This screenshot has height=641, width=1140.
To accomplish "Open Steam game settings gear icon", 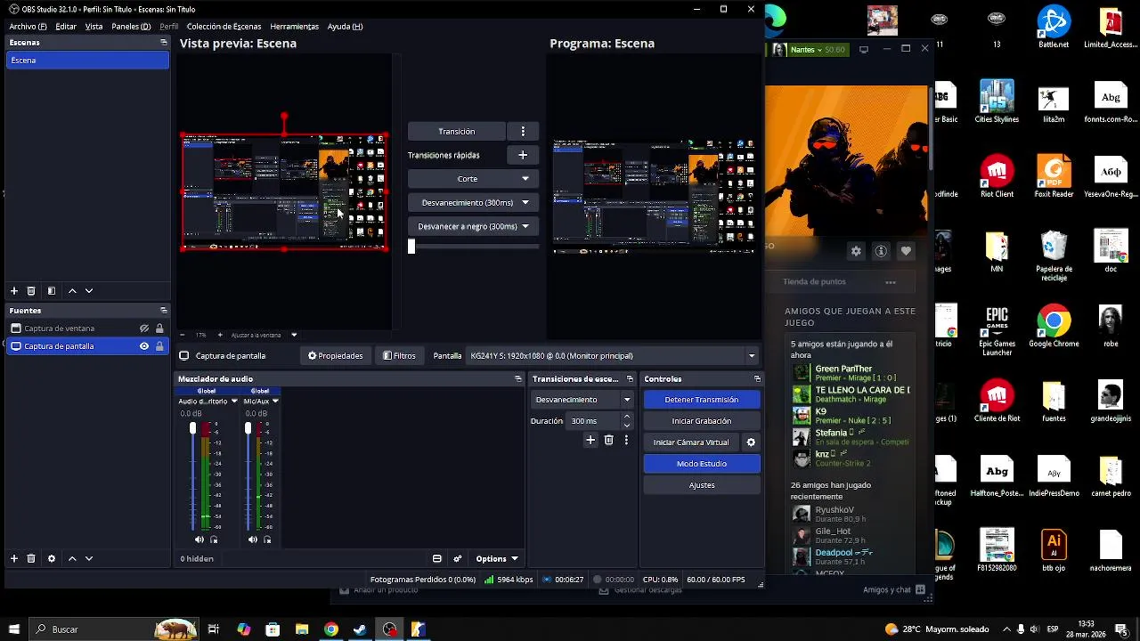I will [856, 251].
